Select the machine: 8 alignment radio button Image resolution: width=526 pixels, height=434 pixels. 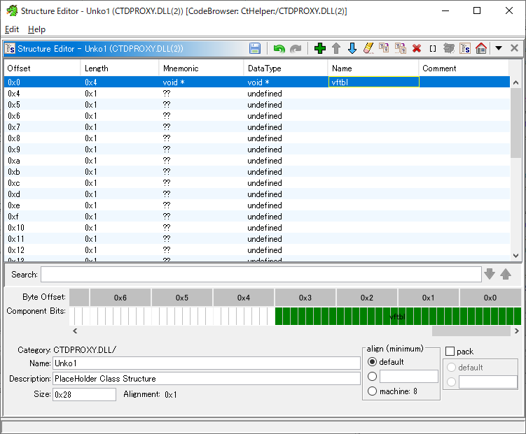coord(372,391)
